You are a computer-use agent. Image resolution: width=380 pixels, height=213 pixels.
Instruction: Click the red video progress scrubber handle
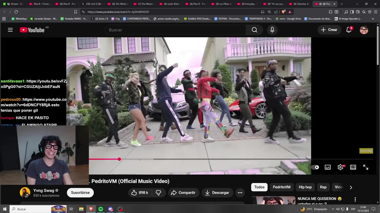point(119,159)
